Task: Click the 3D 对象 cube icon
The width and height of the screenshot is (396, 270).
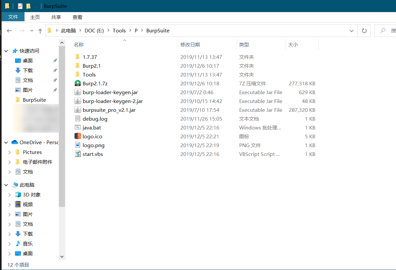Action: 18,194
